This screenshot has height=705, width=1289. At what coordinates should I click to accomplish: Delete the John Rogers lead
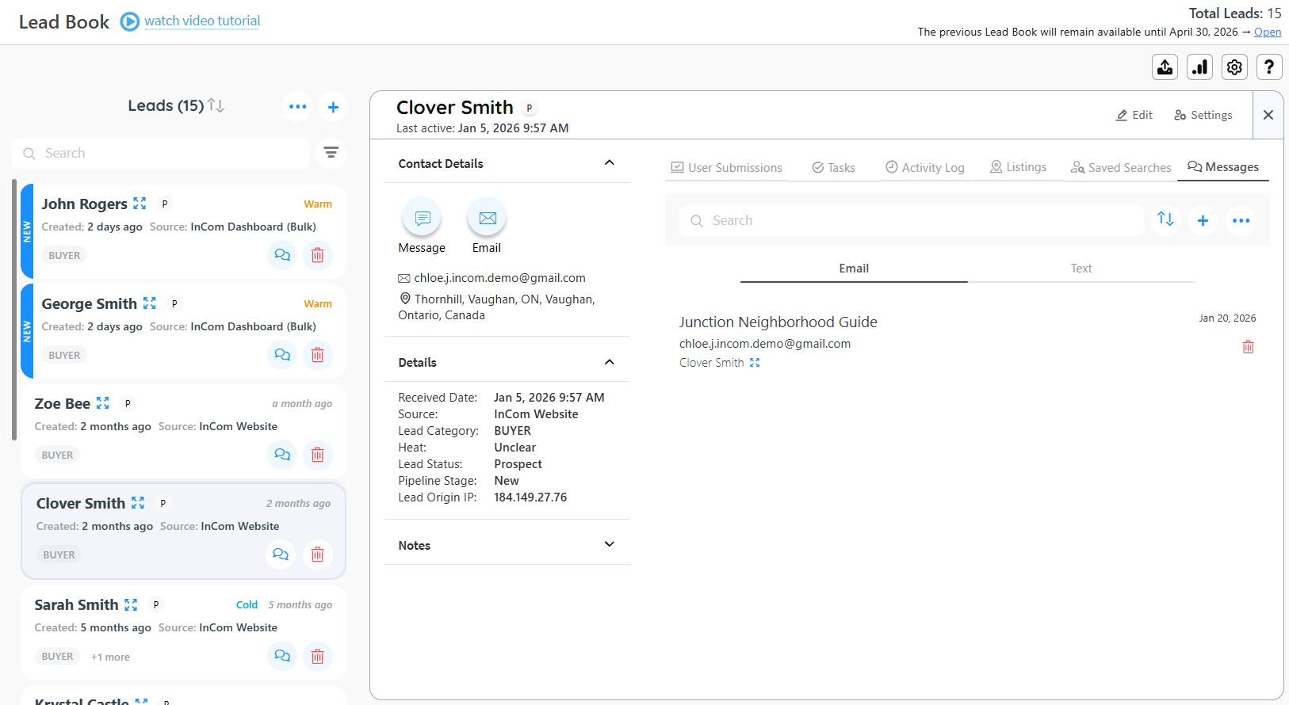[x=317, y=255]
